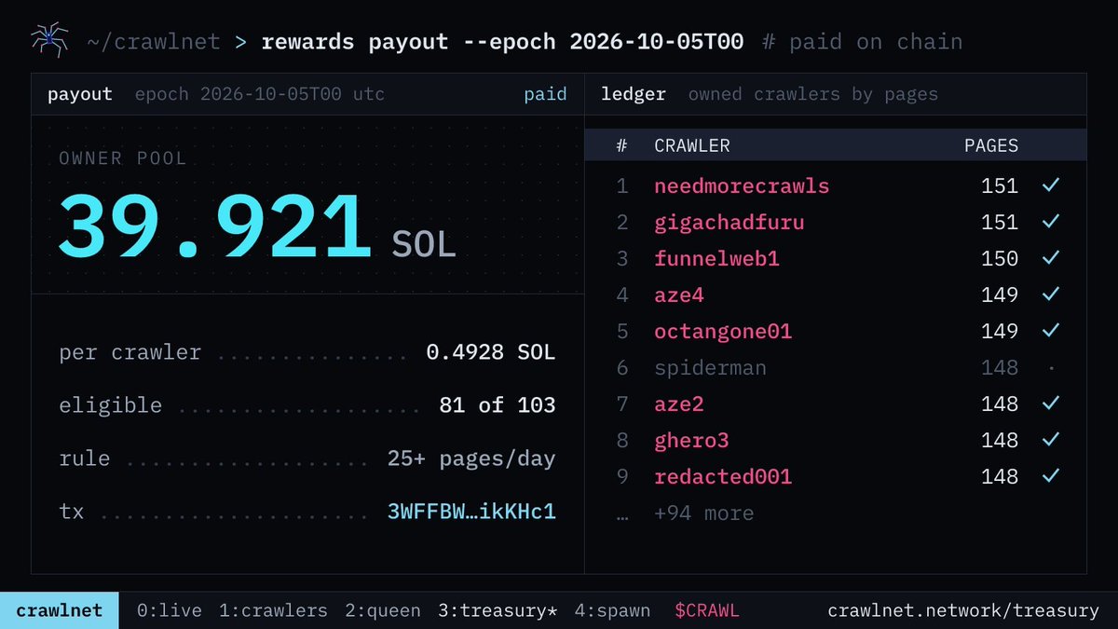The height and width of the screenshot is (629, 1118).
Task: Click the 25+ pages/day rule value
Action: click(x=471, y=458)
